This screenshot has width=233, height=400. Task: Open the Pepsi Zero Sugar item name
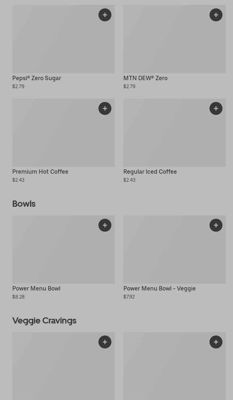(x=37, y=78)
